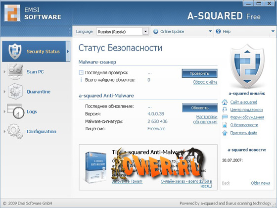Close the A-Squared Free window
The height and width of the screenshot is (208, 277).
pyautogui.click(x=269, y=3)
